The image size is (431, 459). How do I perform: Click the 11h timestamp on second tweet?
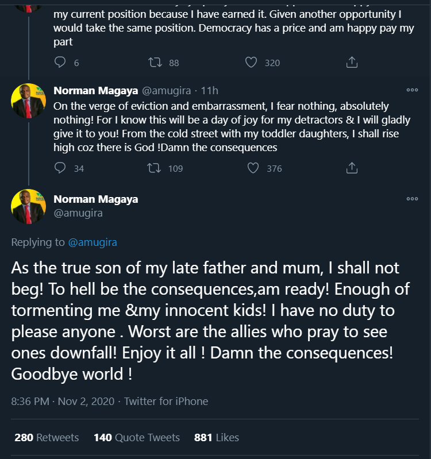pos(210,91)
